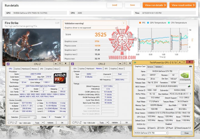Click the left CPU-Z window title icon
The image size is (200, 139).
point(8,64)
